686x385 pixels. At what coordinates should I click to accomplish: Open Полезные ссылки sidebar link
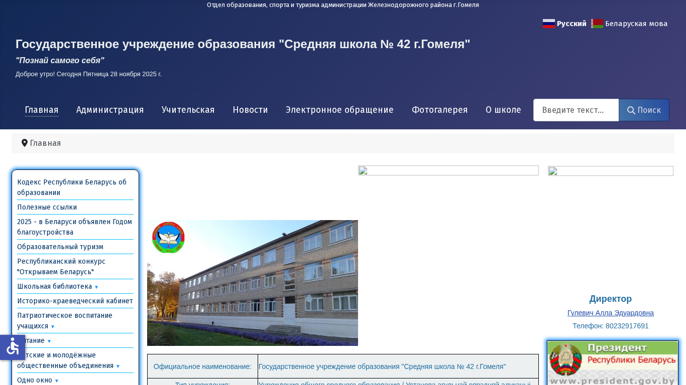pos(47,207)
